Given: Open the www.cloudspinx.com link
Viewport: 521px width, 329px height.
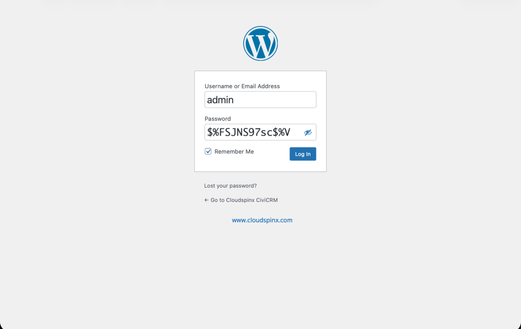Looking at the screenshot, I should pos(262,220).
